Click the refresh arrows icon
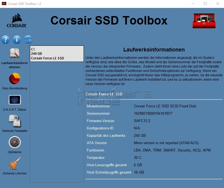Viewport: 224px width, 188px height. point(28,39)
